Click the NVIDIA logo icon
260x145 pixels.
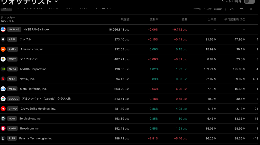click(x=3, y=69)
